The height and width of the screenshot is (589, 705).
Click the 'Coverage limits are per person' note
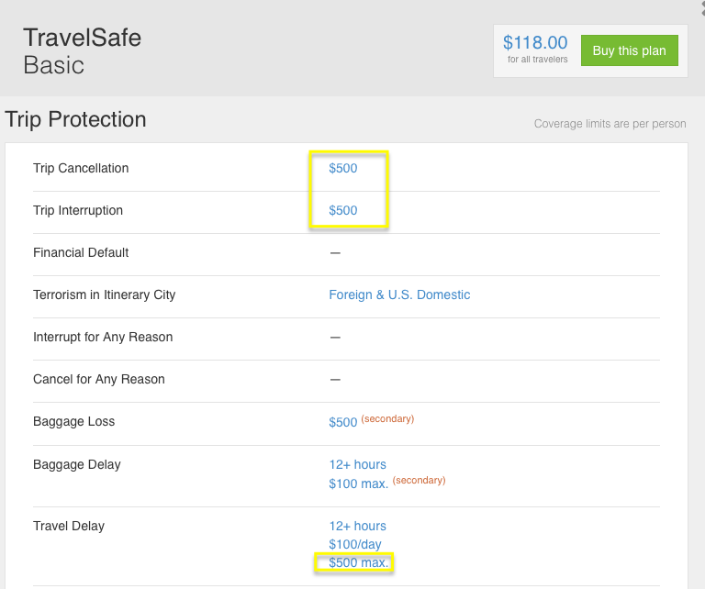[610, 124]
